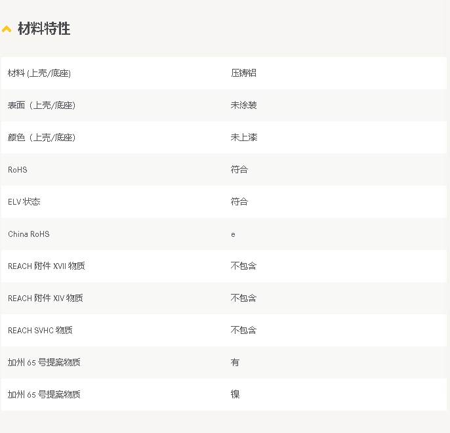The width and height of the screenshot is (450, 433).
Task: Click the 有 value for 加州 65 号提案物质
Action: tap(235, 362)
